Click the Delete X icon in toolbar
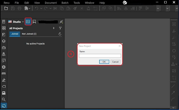The width and height of the screenshot is (179, 110). (x=82, y=8)
